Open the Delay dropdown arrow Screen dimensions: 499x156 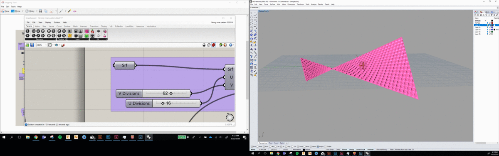coord(37,11)
